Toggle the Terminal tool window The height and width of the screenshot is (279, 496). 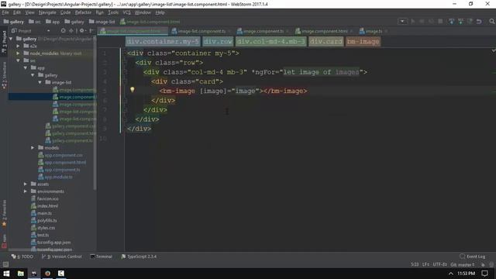click(102, 257)
